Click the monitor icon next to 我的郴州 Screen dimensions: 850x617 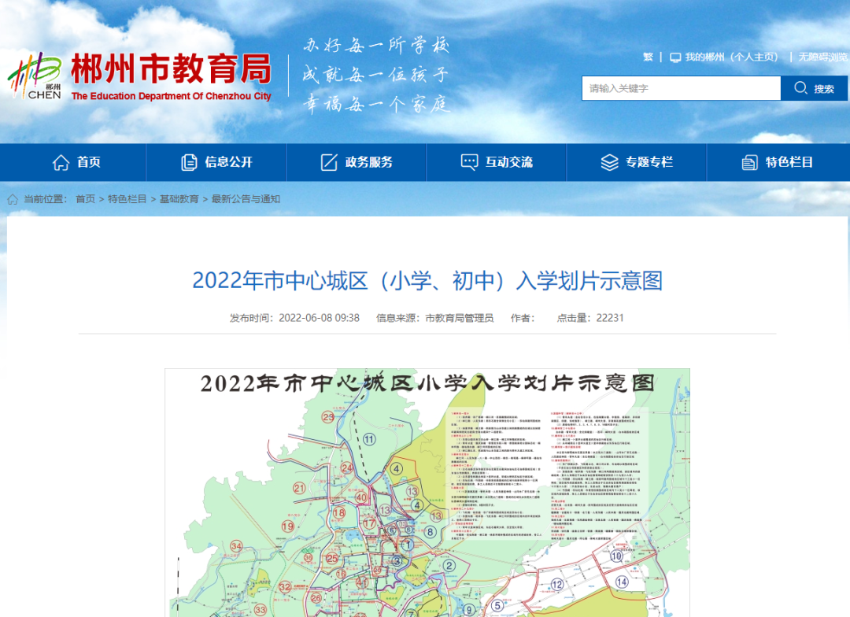click(675, 57)
